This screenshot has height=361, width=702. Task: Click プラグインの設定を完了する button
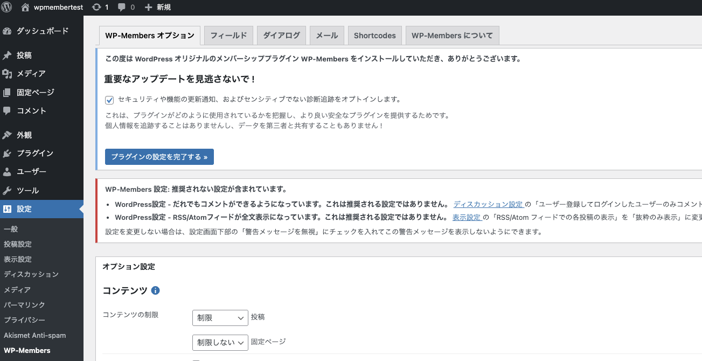pos(159,157)
